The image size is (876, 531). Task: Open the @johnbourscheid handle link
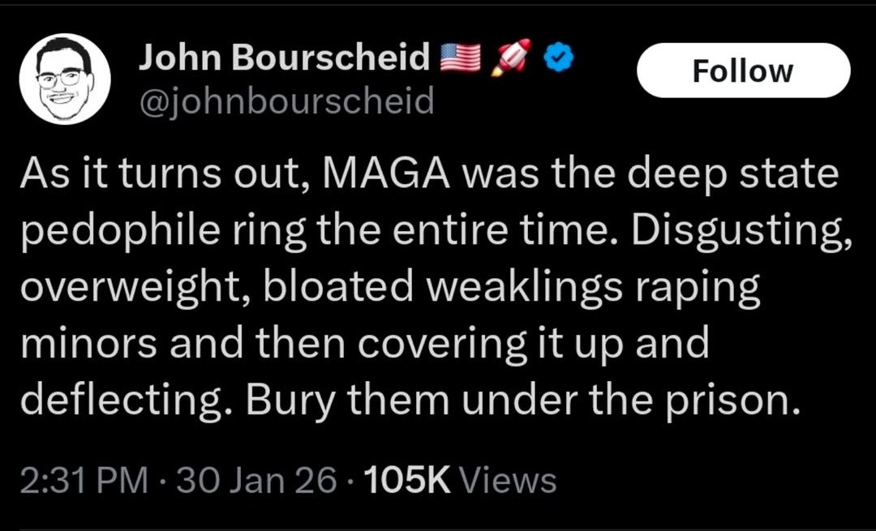point(286,101)
